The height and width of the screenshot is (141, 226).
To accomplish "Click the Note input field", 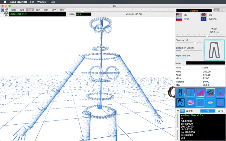I will click(206, 63).
